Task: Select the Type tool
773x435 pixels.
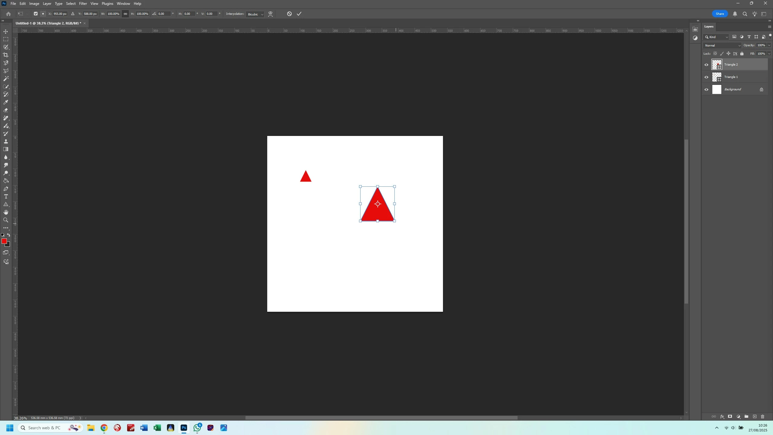Action: (6, 197)
